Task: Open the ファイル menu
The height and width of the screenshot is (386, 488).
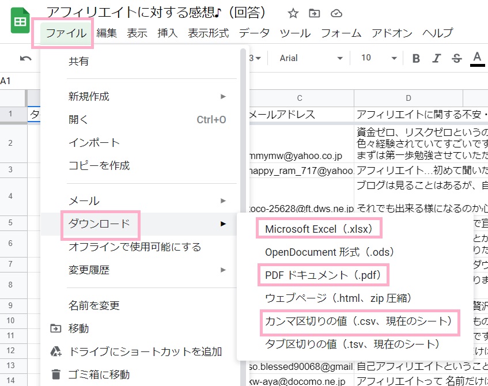Action: (x=66, y=33)
